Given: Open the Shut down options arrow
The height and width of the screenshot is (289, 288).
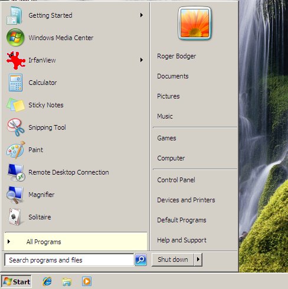Looking at the screenshot, I should [x=198, y=260].
